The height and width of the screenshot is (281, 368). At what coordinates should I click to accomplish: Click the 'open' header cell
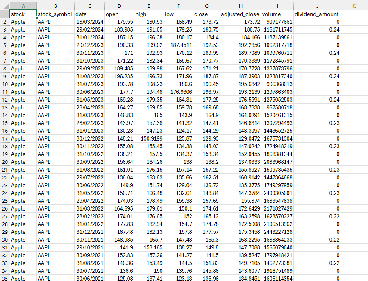coord(120,14)
